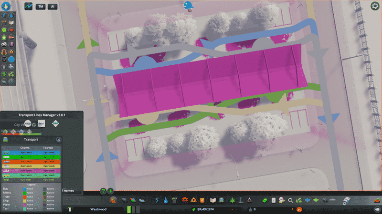The image size is (382, 214).
Task: Select the Water info view icon
Action: pos(11,15)
